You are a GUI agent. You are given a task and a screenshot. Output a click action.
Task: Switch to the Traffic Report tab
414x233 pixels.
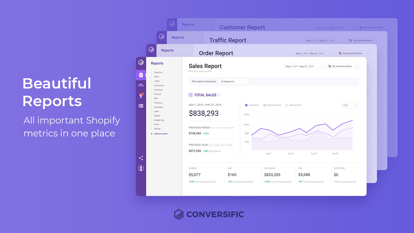coord(227,40)
